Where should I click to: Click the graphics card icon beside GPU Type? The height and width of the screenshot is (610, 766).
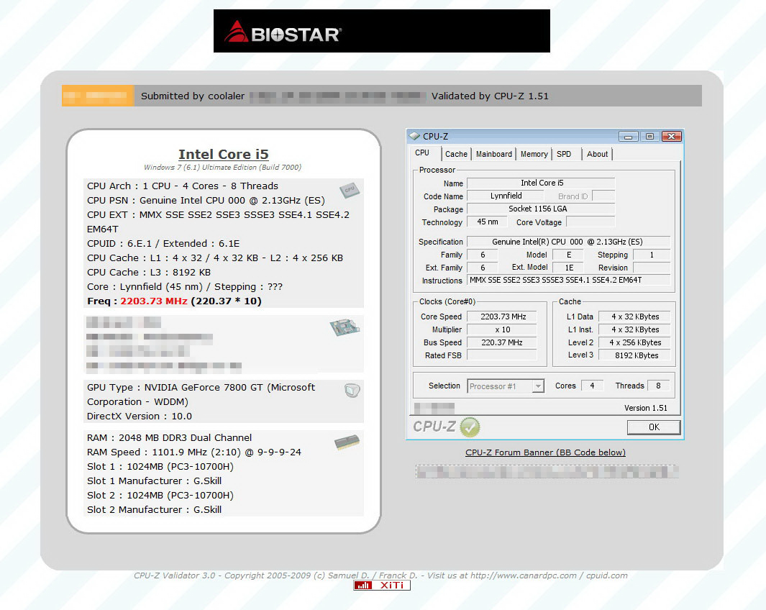pyautogui.click(x=352, y=391)
